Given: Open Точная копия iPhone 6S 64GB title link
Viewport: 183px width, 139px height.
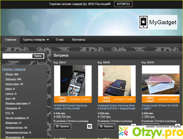Looking at the screenshot, I should click(x=160, y=105).
